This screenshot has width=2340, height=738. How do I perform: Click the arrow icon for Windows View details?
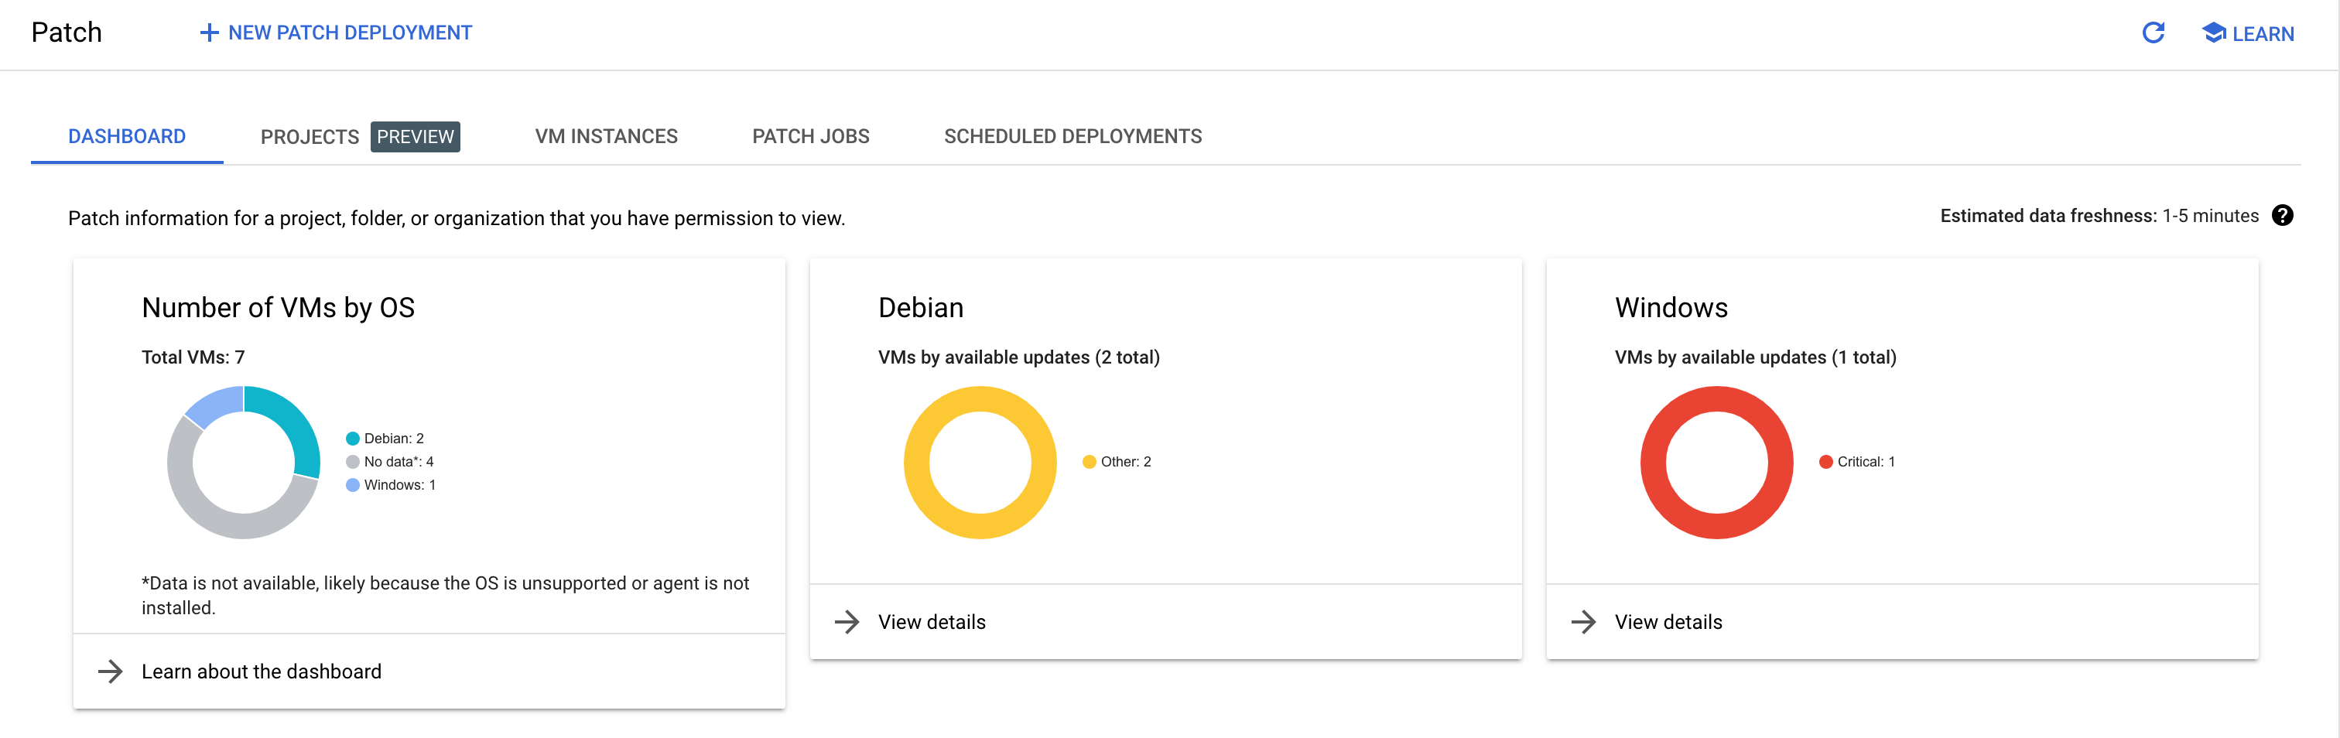(1585, 622)
